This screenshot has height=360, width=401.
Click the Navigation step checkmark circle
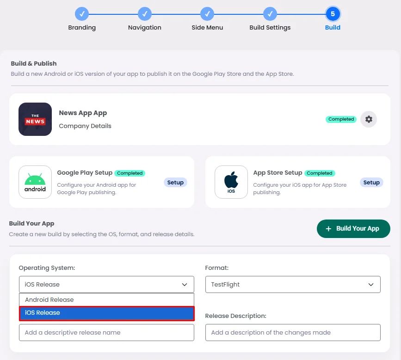[144, 14]
